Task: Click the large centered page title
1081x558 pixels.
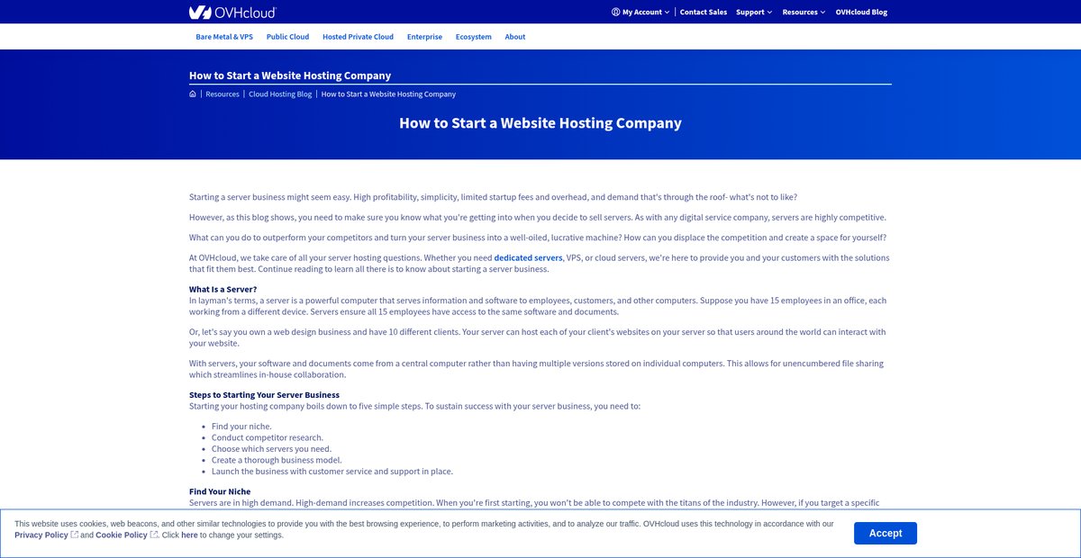Action: pos(540,123)
